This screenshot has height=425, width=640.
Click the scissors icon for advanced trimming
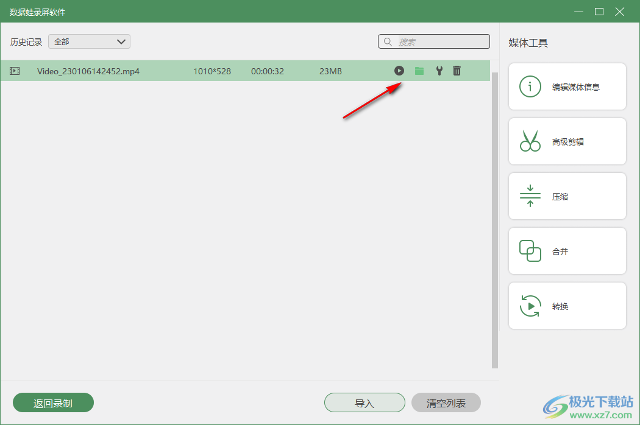coord(530,141)
